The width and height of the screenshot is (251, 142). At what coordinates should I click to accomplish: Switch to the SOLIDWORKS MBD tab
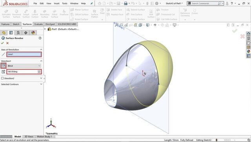67,24
